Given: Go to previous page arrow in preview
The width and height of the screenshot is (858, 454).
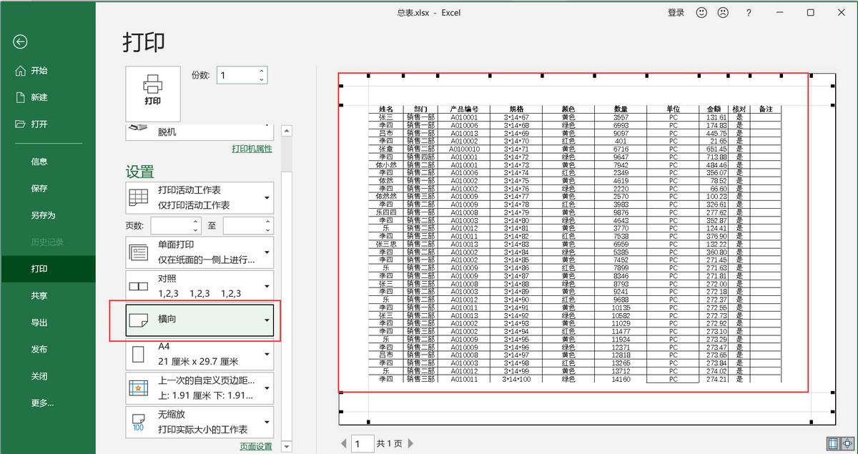Looking at the screenshot, I should 344,444.
